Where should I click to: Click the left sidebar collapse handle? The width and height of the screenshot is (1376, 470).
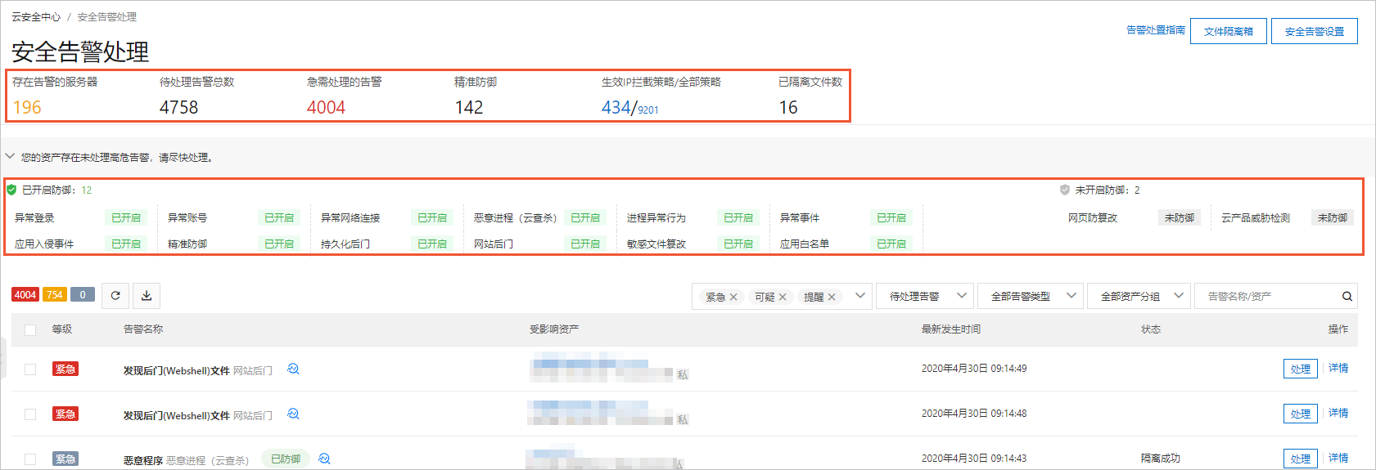(x=2, y=360)
